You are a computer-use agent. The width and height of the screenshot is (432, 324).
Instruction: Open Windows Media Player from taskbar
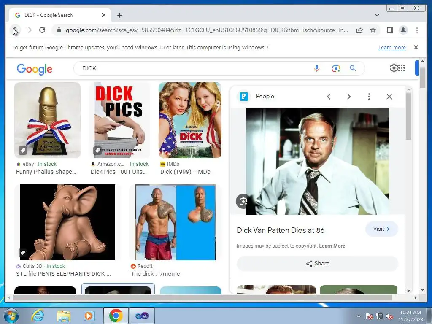pyautogui.click(x=89, y=316)
